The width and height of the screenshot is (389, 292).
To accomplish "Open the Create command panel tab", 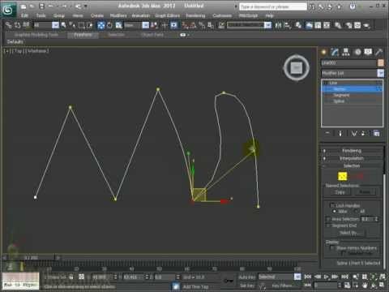I will click(x=323, y=52).
